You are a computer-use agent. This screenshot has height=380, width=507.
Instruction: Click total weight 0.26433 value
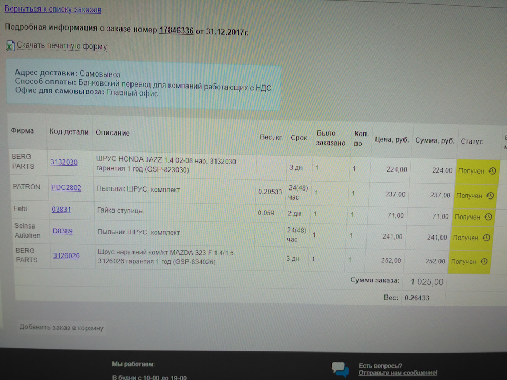(x=417, y=298)
